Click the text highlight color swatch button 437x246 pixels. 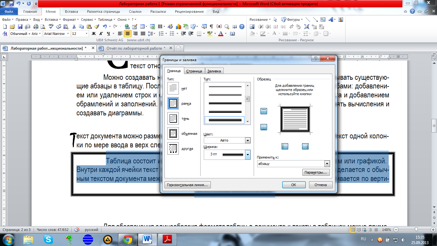[x=210, y=34]
